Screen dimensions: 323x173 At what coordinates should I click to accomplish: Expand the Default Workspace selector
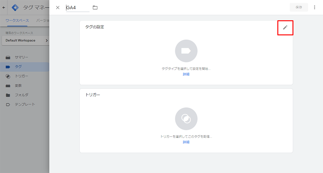[25, 41]
